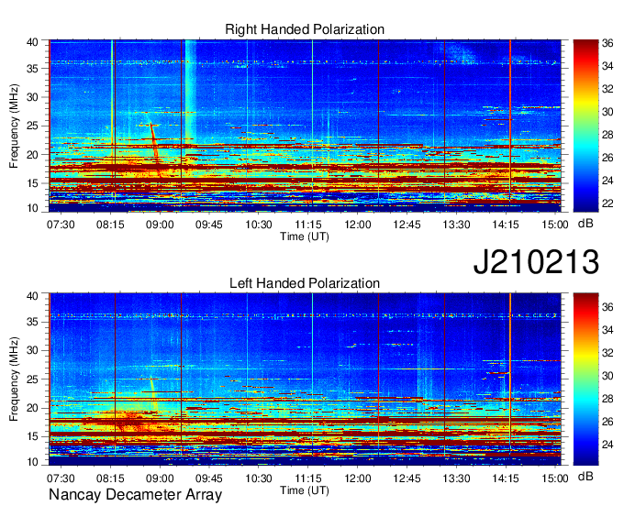Click the 35 MHz tick label on bottom plot

pos(32,322)
